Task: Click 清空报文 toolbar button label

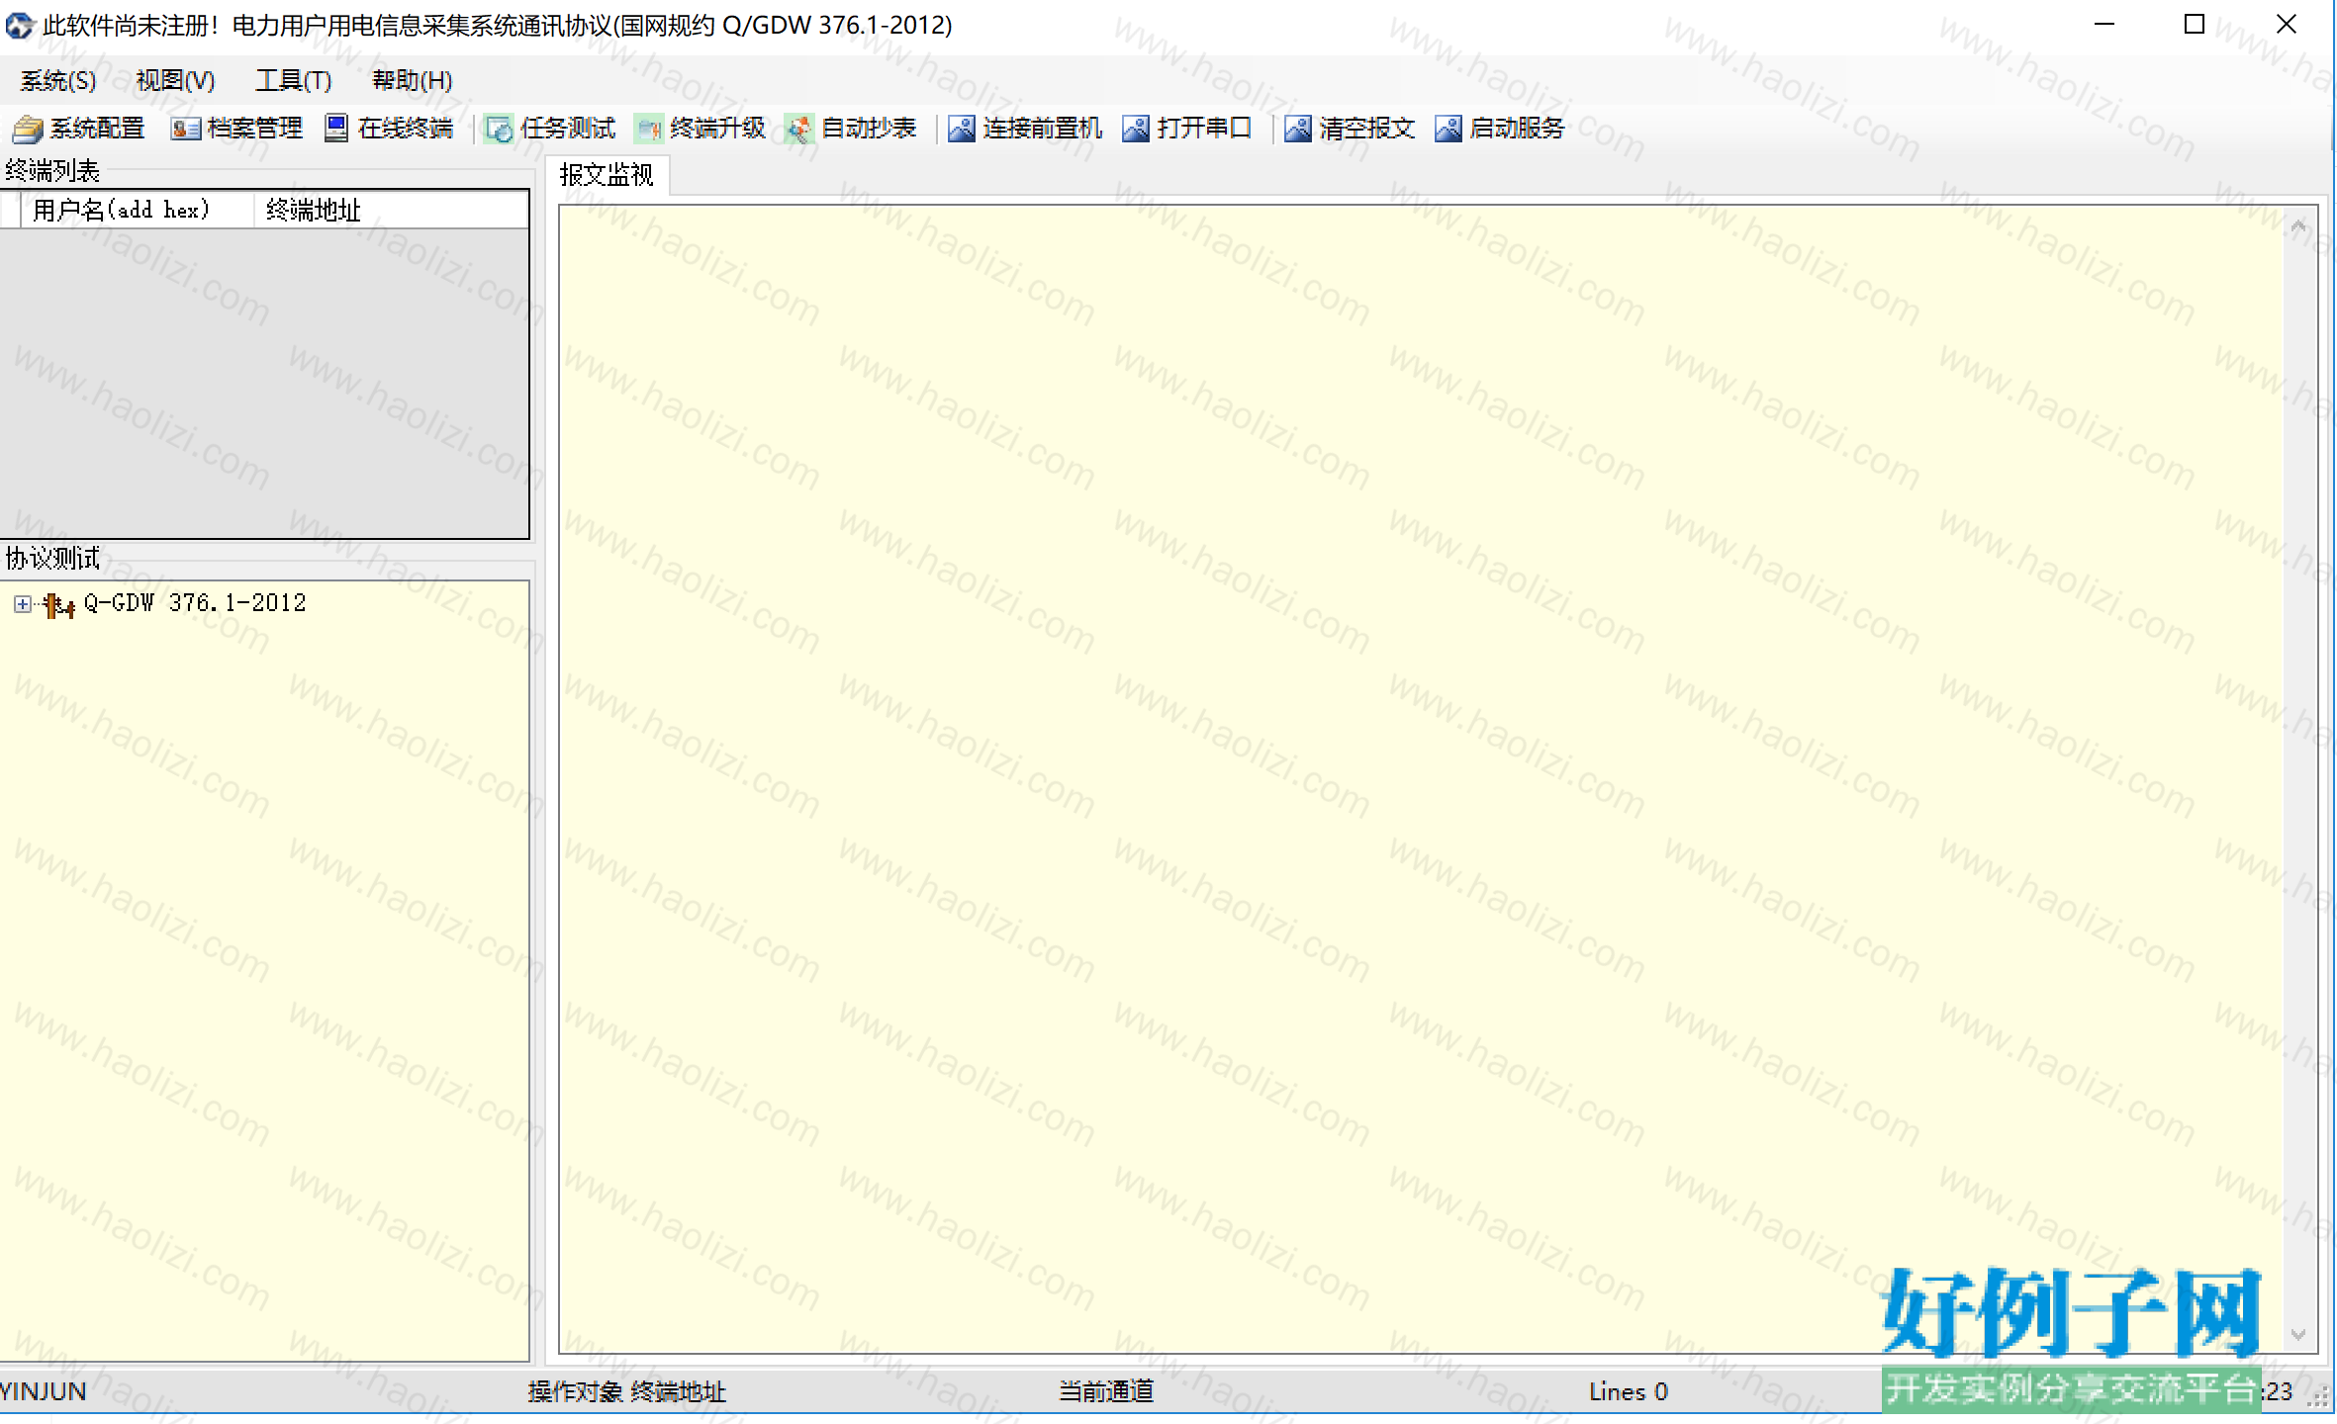Action: coord(1366,129)
